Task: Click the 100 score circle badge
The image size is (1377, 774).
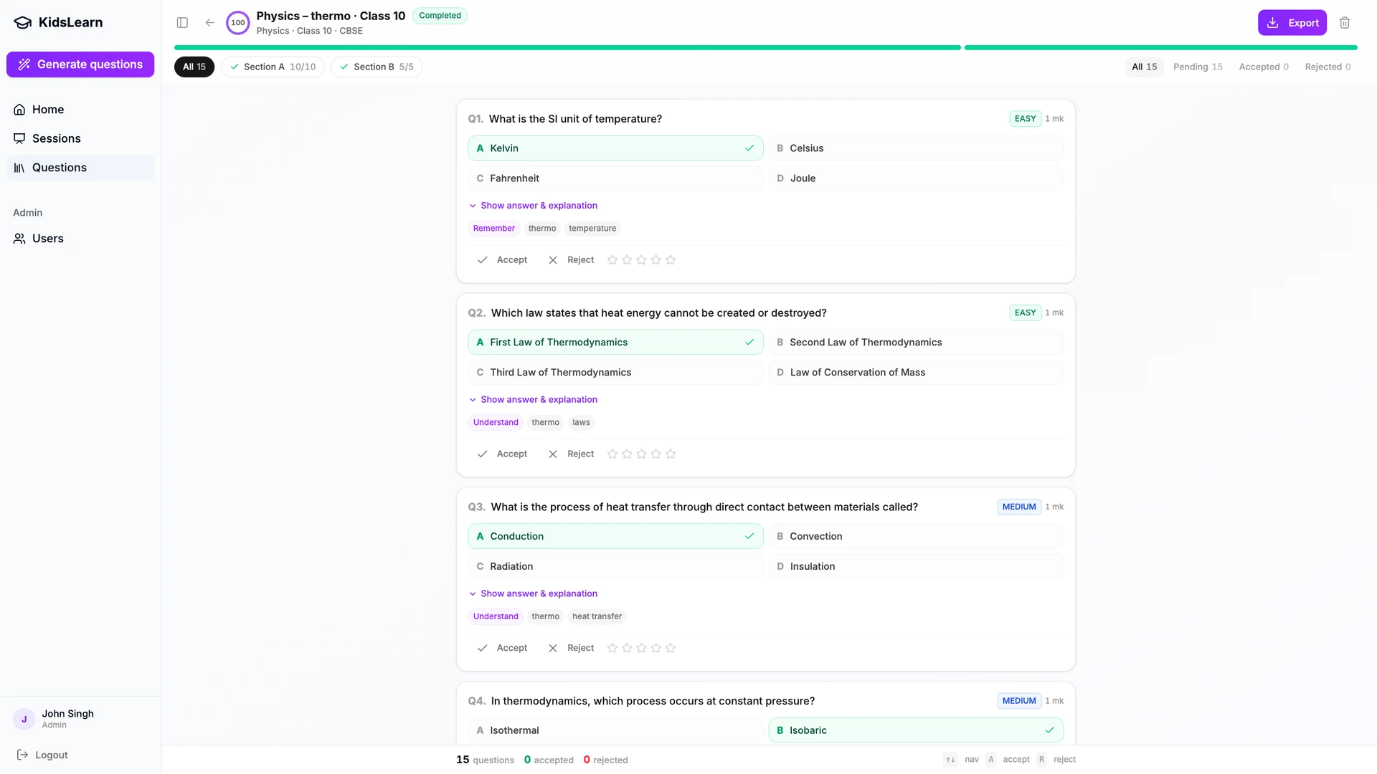Action: click(238, 23)
